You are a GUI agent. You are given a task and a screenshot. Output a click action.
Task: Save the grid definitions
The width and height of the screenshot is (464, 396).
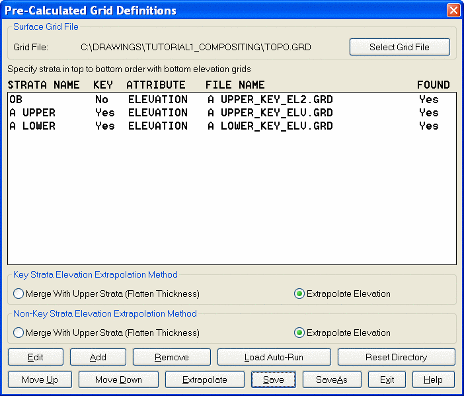[274, 379]
